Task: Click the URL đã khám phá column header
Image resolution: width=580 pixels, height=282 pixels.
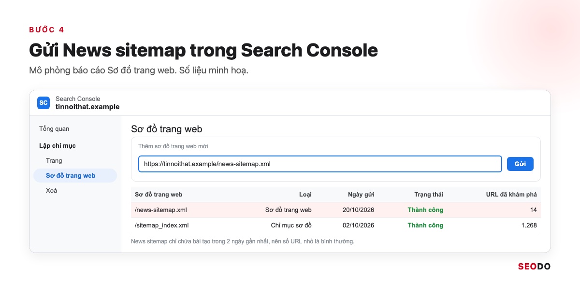Action: 511,195
